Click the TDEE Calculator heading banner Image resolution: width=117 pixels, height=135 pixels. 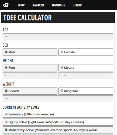[x=58, y=18]
